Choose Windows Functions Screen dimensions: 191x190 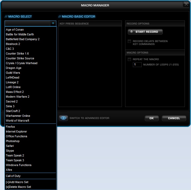31,165
